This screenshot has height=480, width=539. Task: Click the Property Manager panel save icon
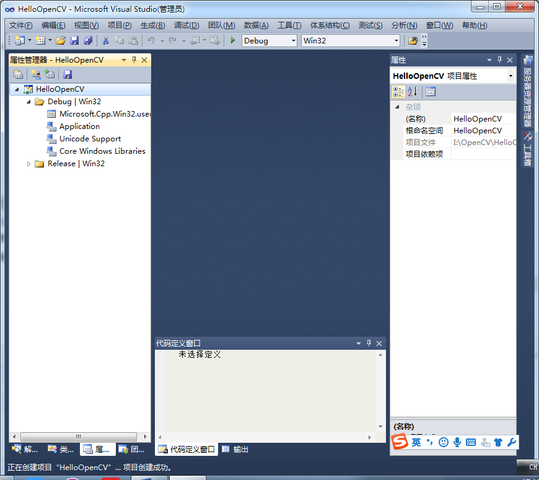click(x=68, y=74)
